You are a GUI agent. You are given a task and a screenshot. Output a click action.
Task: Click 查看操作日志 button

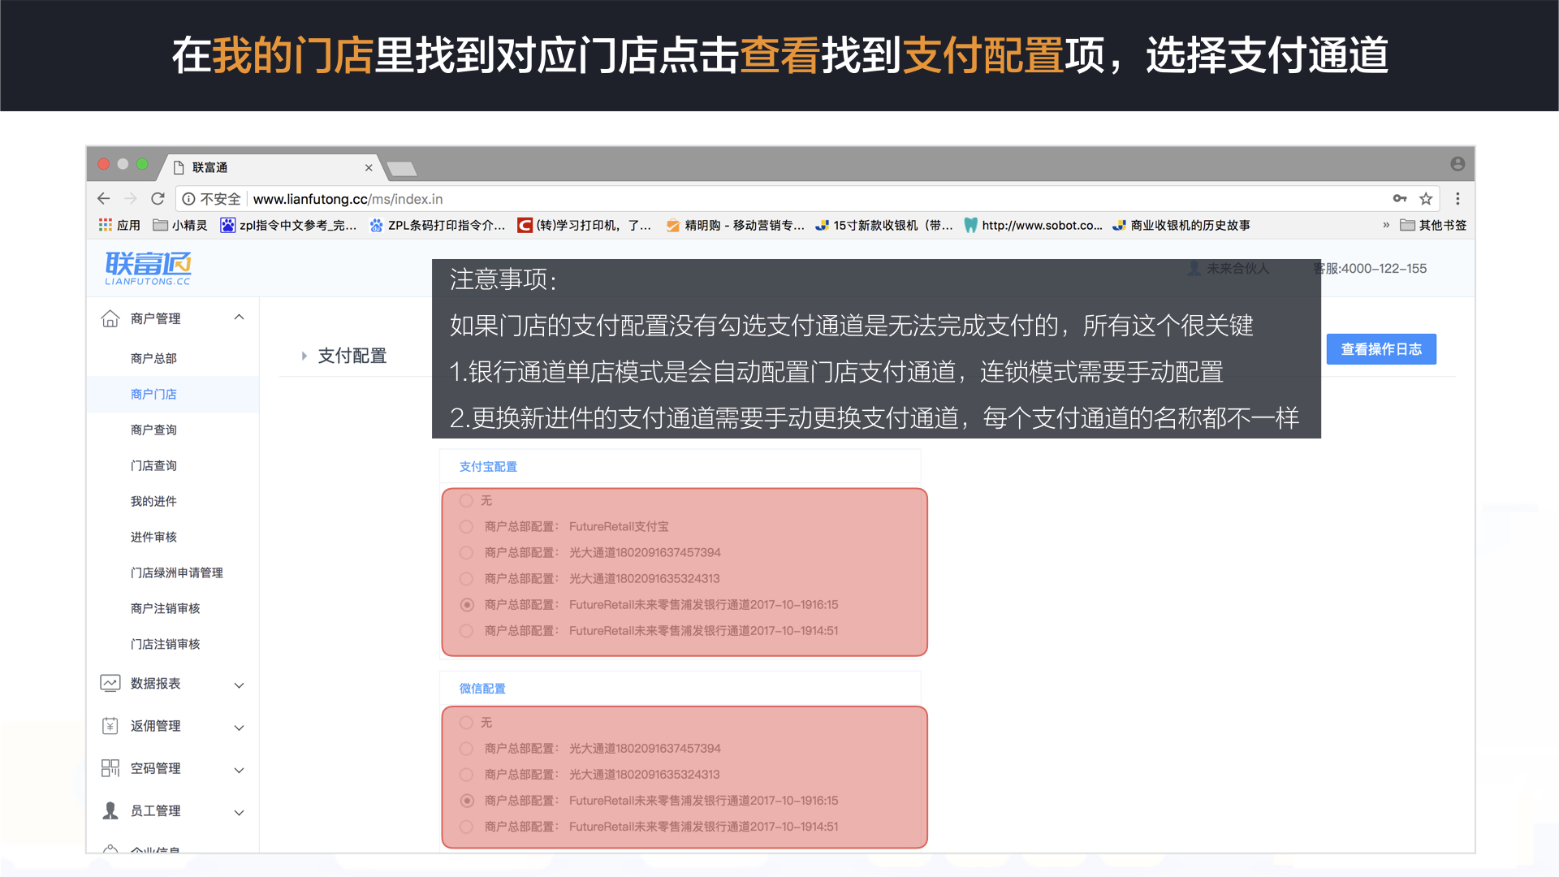[1381, 349]
